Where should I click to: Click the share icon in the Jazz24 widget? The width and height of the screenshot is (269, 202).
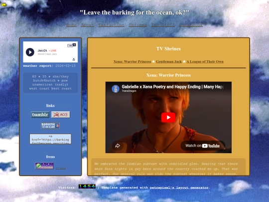click(x=74, y=59)
